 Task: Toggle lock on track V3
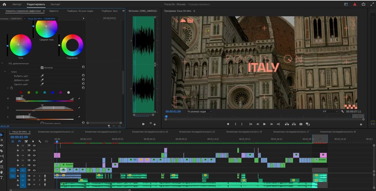[x=18, y=160]
